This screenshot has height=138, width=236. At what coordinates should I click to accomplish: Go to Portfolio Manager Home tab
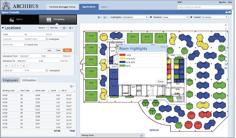[62, 7]
